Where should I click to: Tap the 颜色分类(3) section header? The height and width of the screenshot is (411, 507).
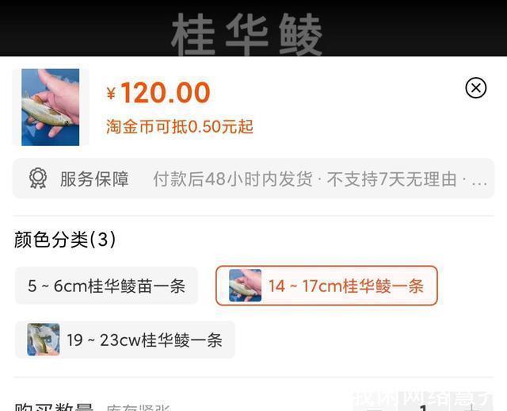(x=65, y=240)
